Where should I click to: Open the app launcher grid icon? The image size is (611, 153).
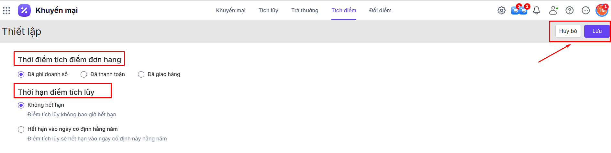coord(6,11)
